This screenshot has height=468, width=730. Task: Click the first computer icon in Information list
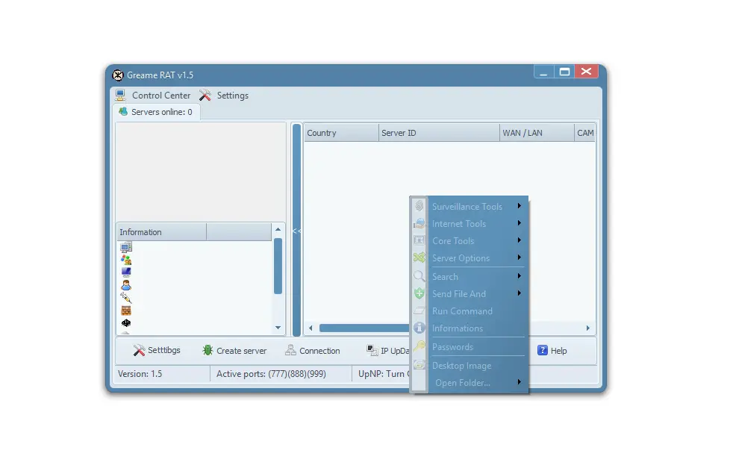click(x=126, y=247)
